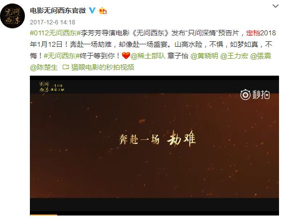Open 猫眼电影的秒拍视频 link
This screenshot has width=286, height=218.
tap(103, 68)
